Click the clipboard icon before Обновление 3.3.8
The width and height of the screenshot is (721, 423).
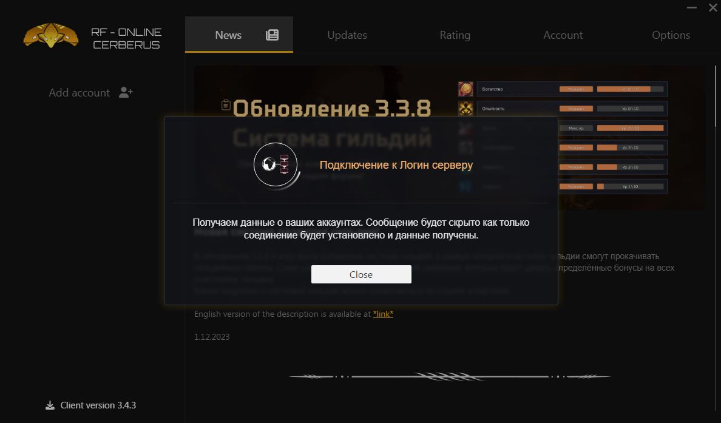pyautogui.click(x=226, y=105)
